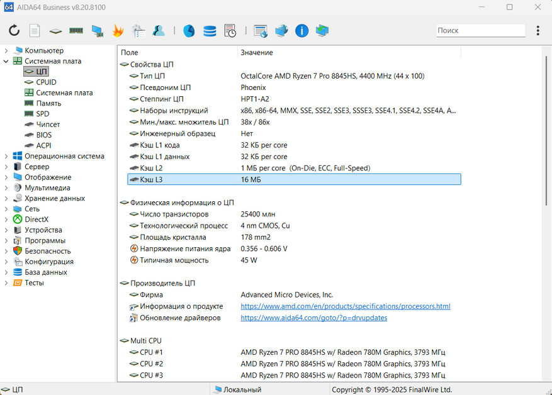The image size is (552, 395).
Task: Open the Memory module toolbar icon
Action: pyautogui.click(x=76, y=31)
